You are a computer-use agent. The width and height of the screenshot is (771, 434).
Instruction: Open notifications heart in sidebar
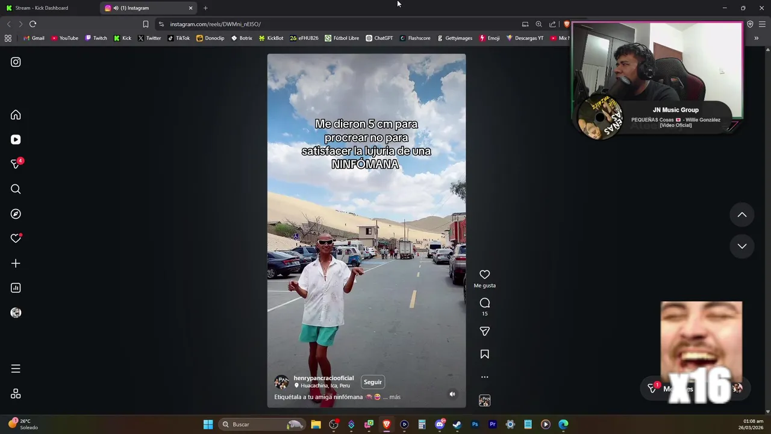pyautogui.click(x=16, y=239)
